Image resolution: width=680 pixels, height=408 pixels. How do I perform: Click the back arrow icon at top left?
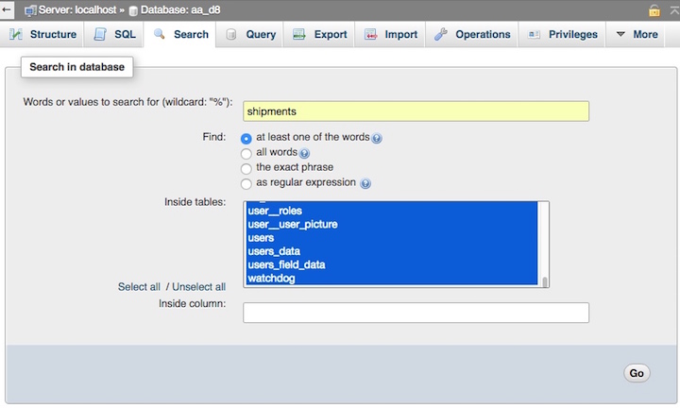[6, 9]
